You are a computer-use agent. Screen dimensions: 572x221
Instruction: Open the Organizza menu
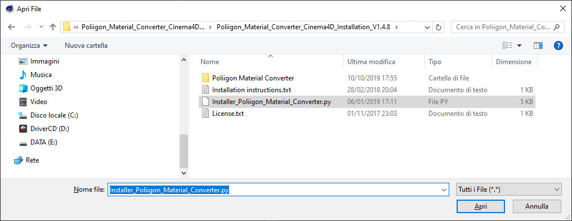[29, 46]
